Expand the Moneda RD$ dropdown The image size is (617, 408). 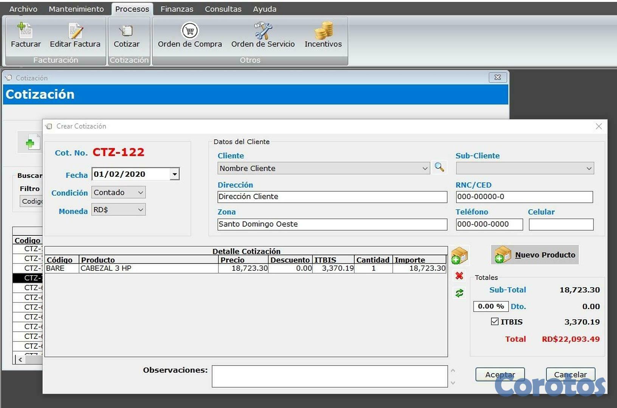point(140,210)
